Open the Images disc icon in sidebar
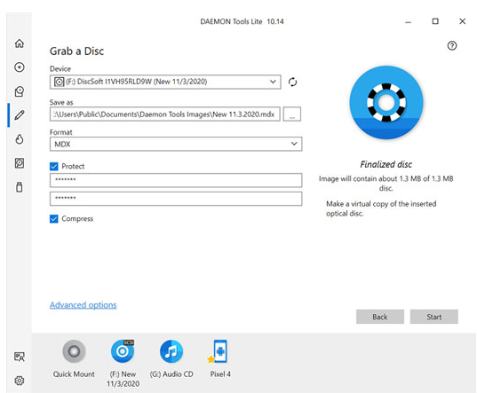 [20, 67]
